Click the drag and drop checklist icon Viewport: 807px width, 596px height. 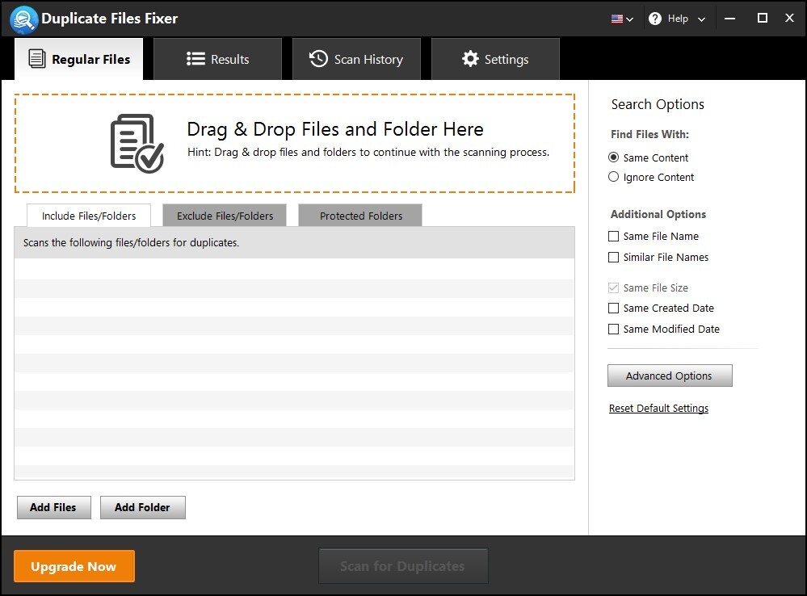137,143
